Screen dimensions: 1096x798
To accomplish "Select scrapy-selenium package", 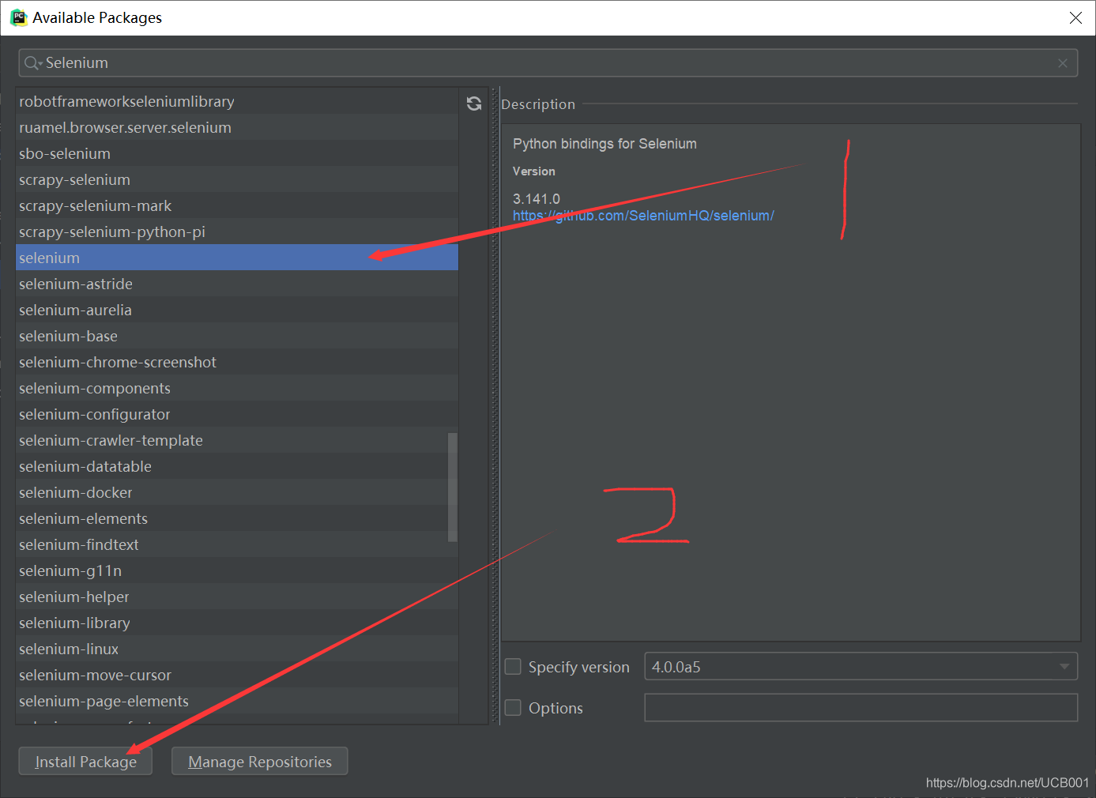I will pos(237,179).
